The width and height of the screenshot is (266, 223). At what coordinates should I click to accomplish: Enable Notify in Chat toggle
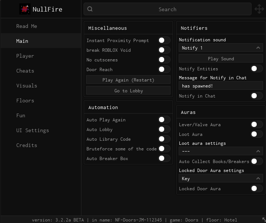click(256, 96)
